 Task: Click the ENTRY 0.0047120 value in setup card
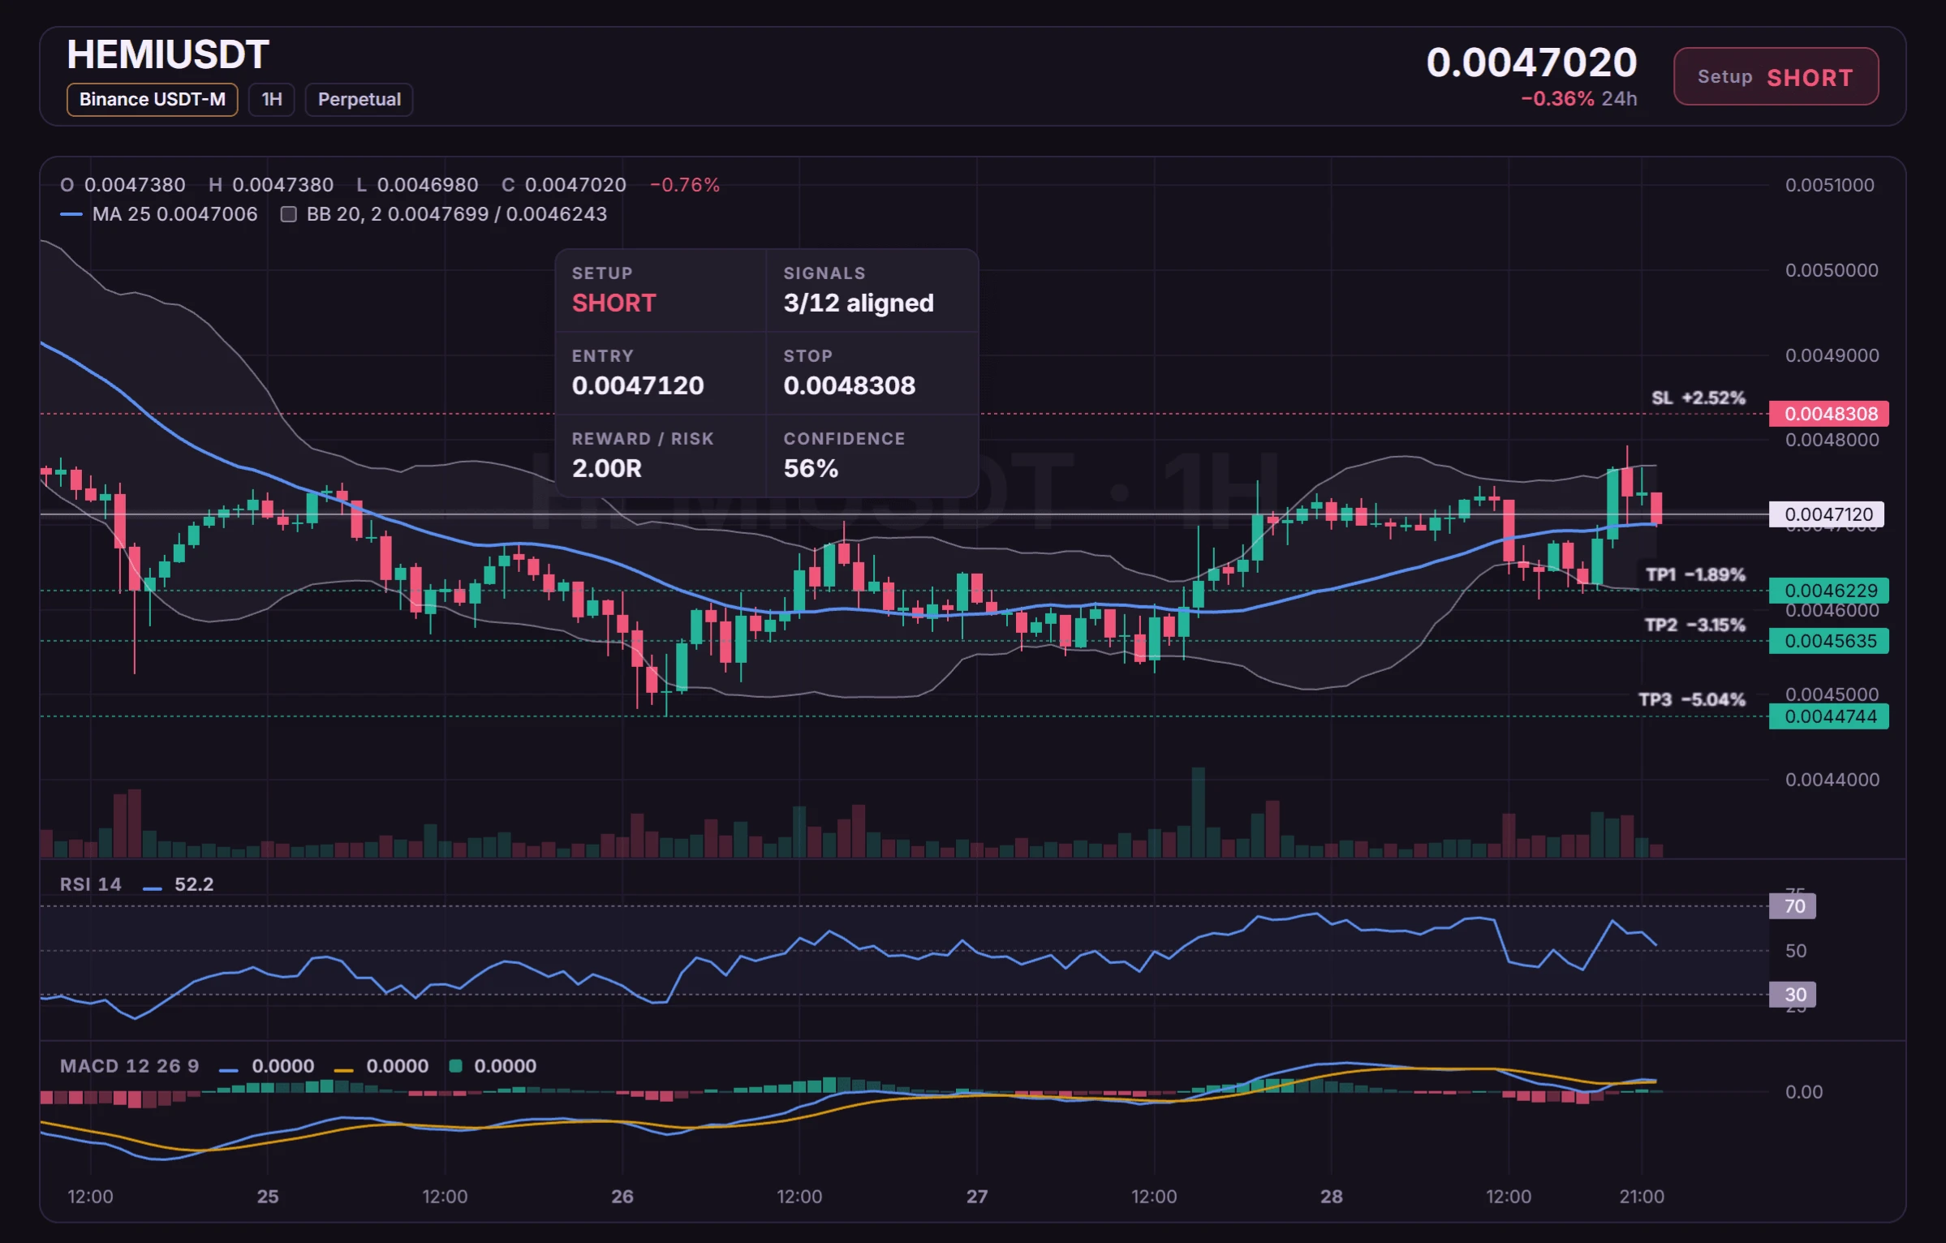coord(638,385)
